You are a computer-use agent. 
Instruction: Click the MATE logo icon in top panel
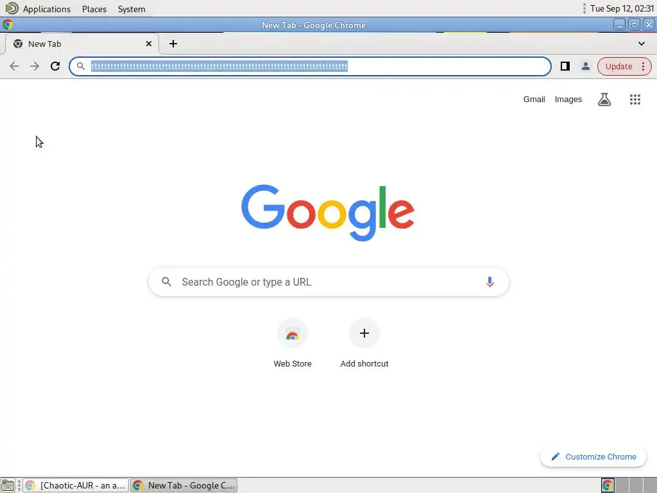(x=12, y=8)
